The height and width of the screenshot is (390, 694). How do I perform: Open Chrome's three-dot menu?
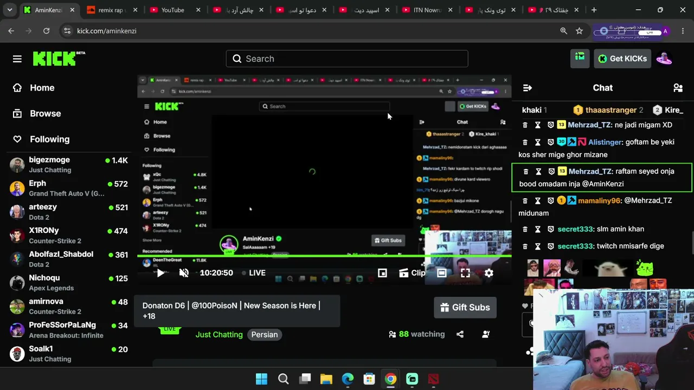(x=683, y=31)
